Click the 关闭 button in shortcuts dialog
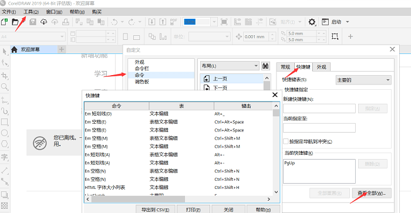 (x=228, y=209)
